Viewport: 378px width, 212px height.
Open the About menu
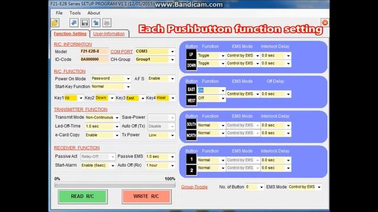(93, 13)
